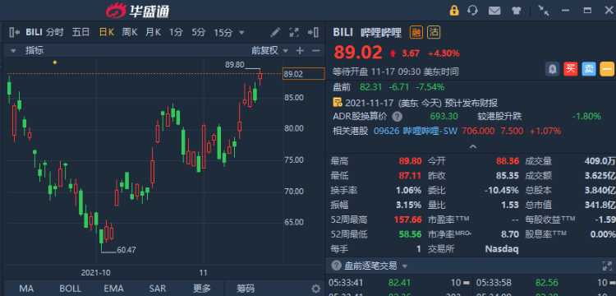Open customer service headset icon

(473, 10)
